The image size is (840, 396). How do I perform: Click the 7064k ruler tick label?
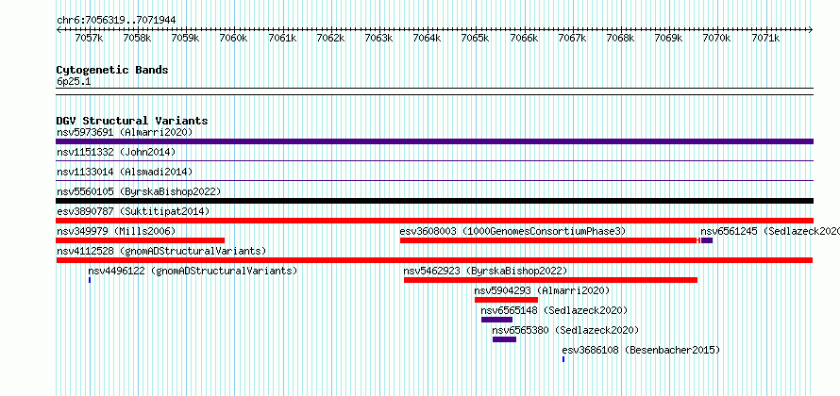(427, 38)
